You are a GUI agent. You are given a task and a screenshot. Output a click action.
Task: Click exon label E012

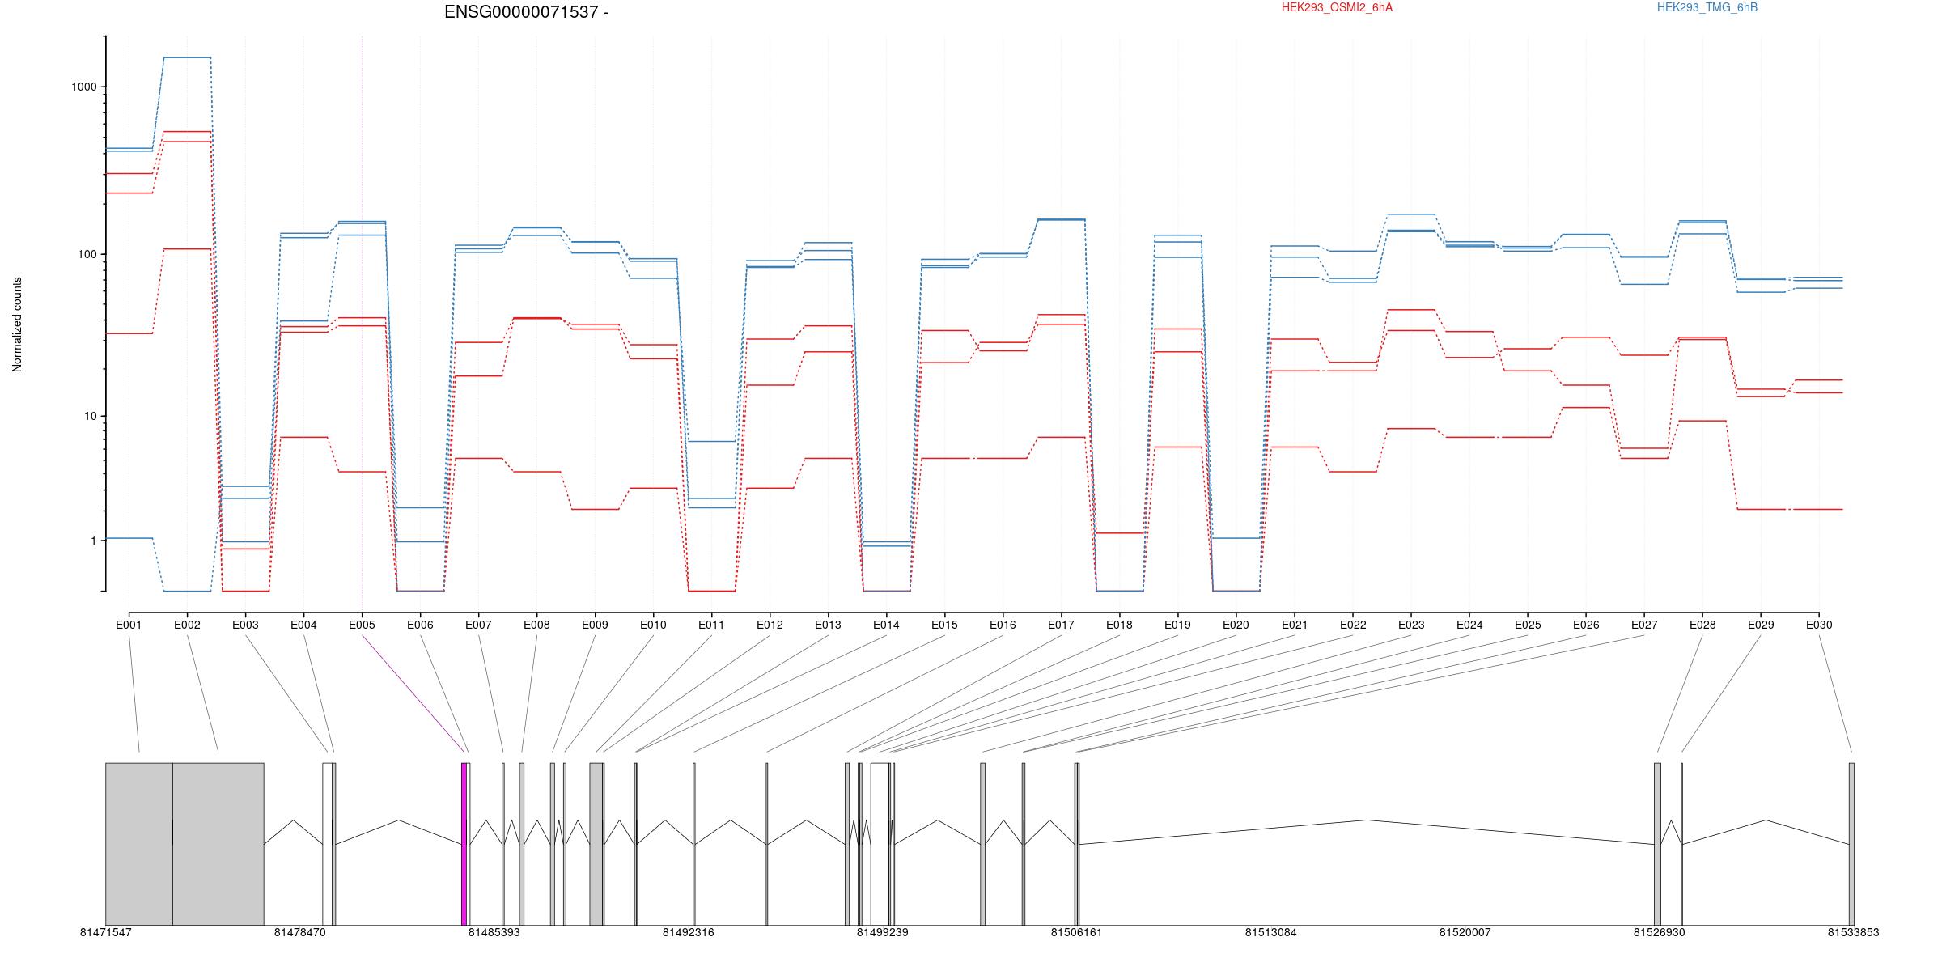pyautogui.click(x=770, y=625)
